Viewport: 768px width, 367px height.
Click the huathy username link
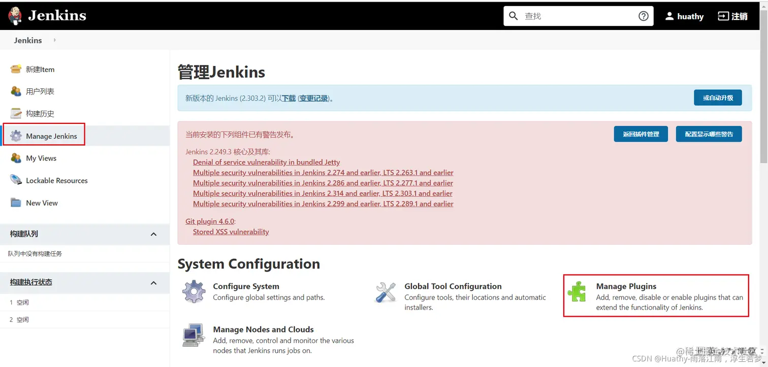point(690,16)
